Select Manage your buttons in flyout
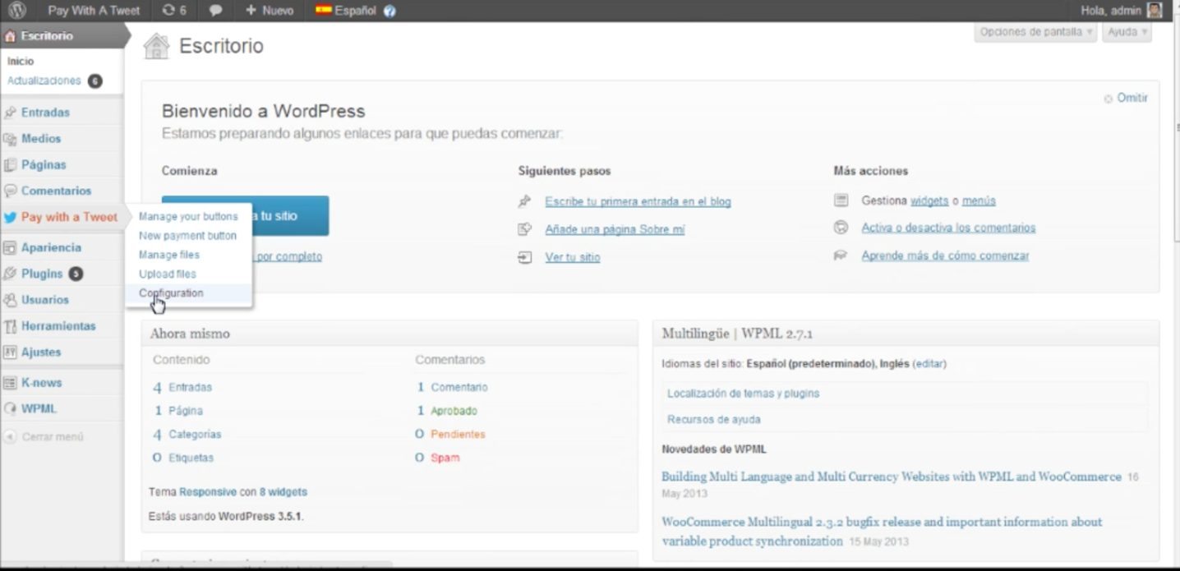 188,217
